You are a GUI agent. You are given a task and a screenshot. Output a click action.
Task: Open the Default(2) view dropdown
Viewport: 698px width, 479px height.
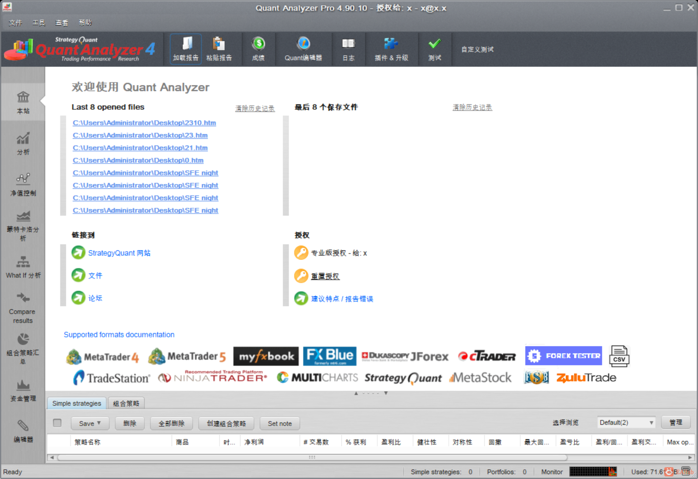coord(627,422)
